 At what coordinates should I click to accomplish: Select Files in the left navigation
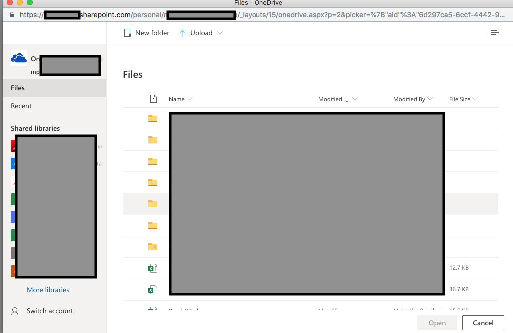54,88
